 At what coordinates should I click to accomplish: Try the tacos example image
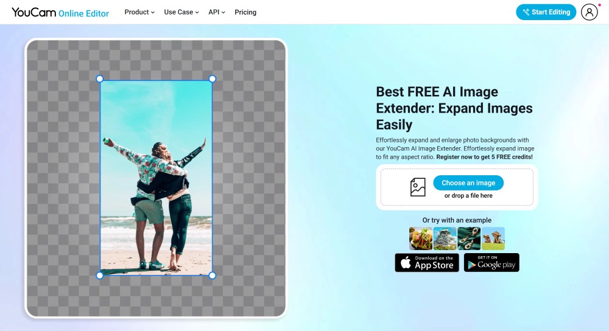pyautogui.click(x=421, y=239)
